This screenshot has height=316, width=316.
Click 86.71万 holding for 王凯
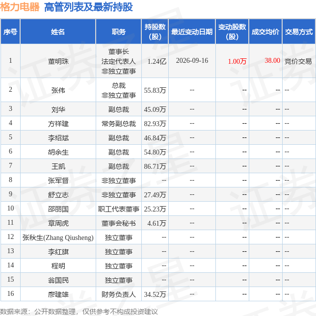pyautogui.click(x=155, y=166)
